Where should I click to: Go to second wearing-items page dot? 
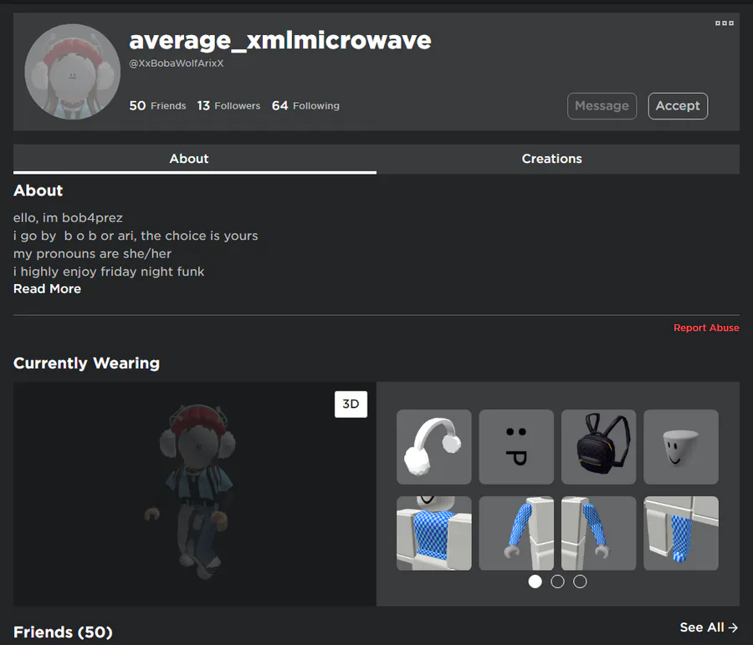(x=557, y=582)
